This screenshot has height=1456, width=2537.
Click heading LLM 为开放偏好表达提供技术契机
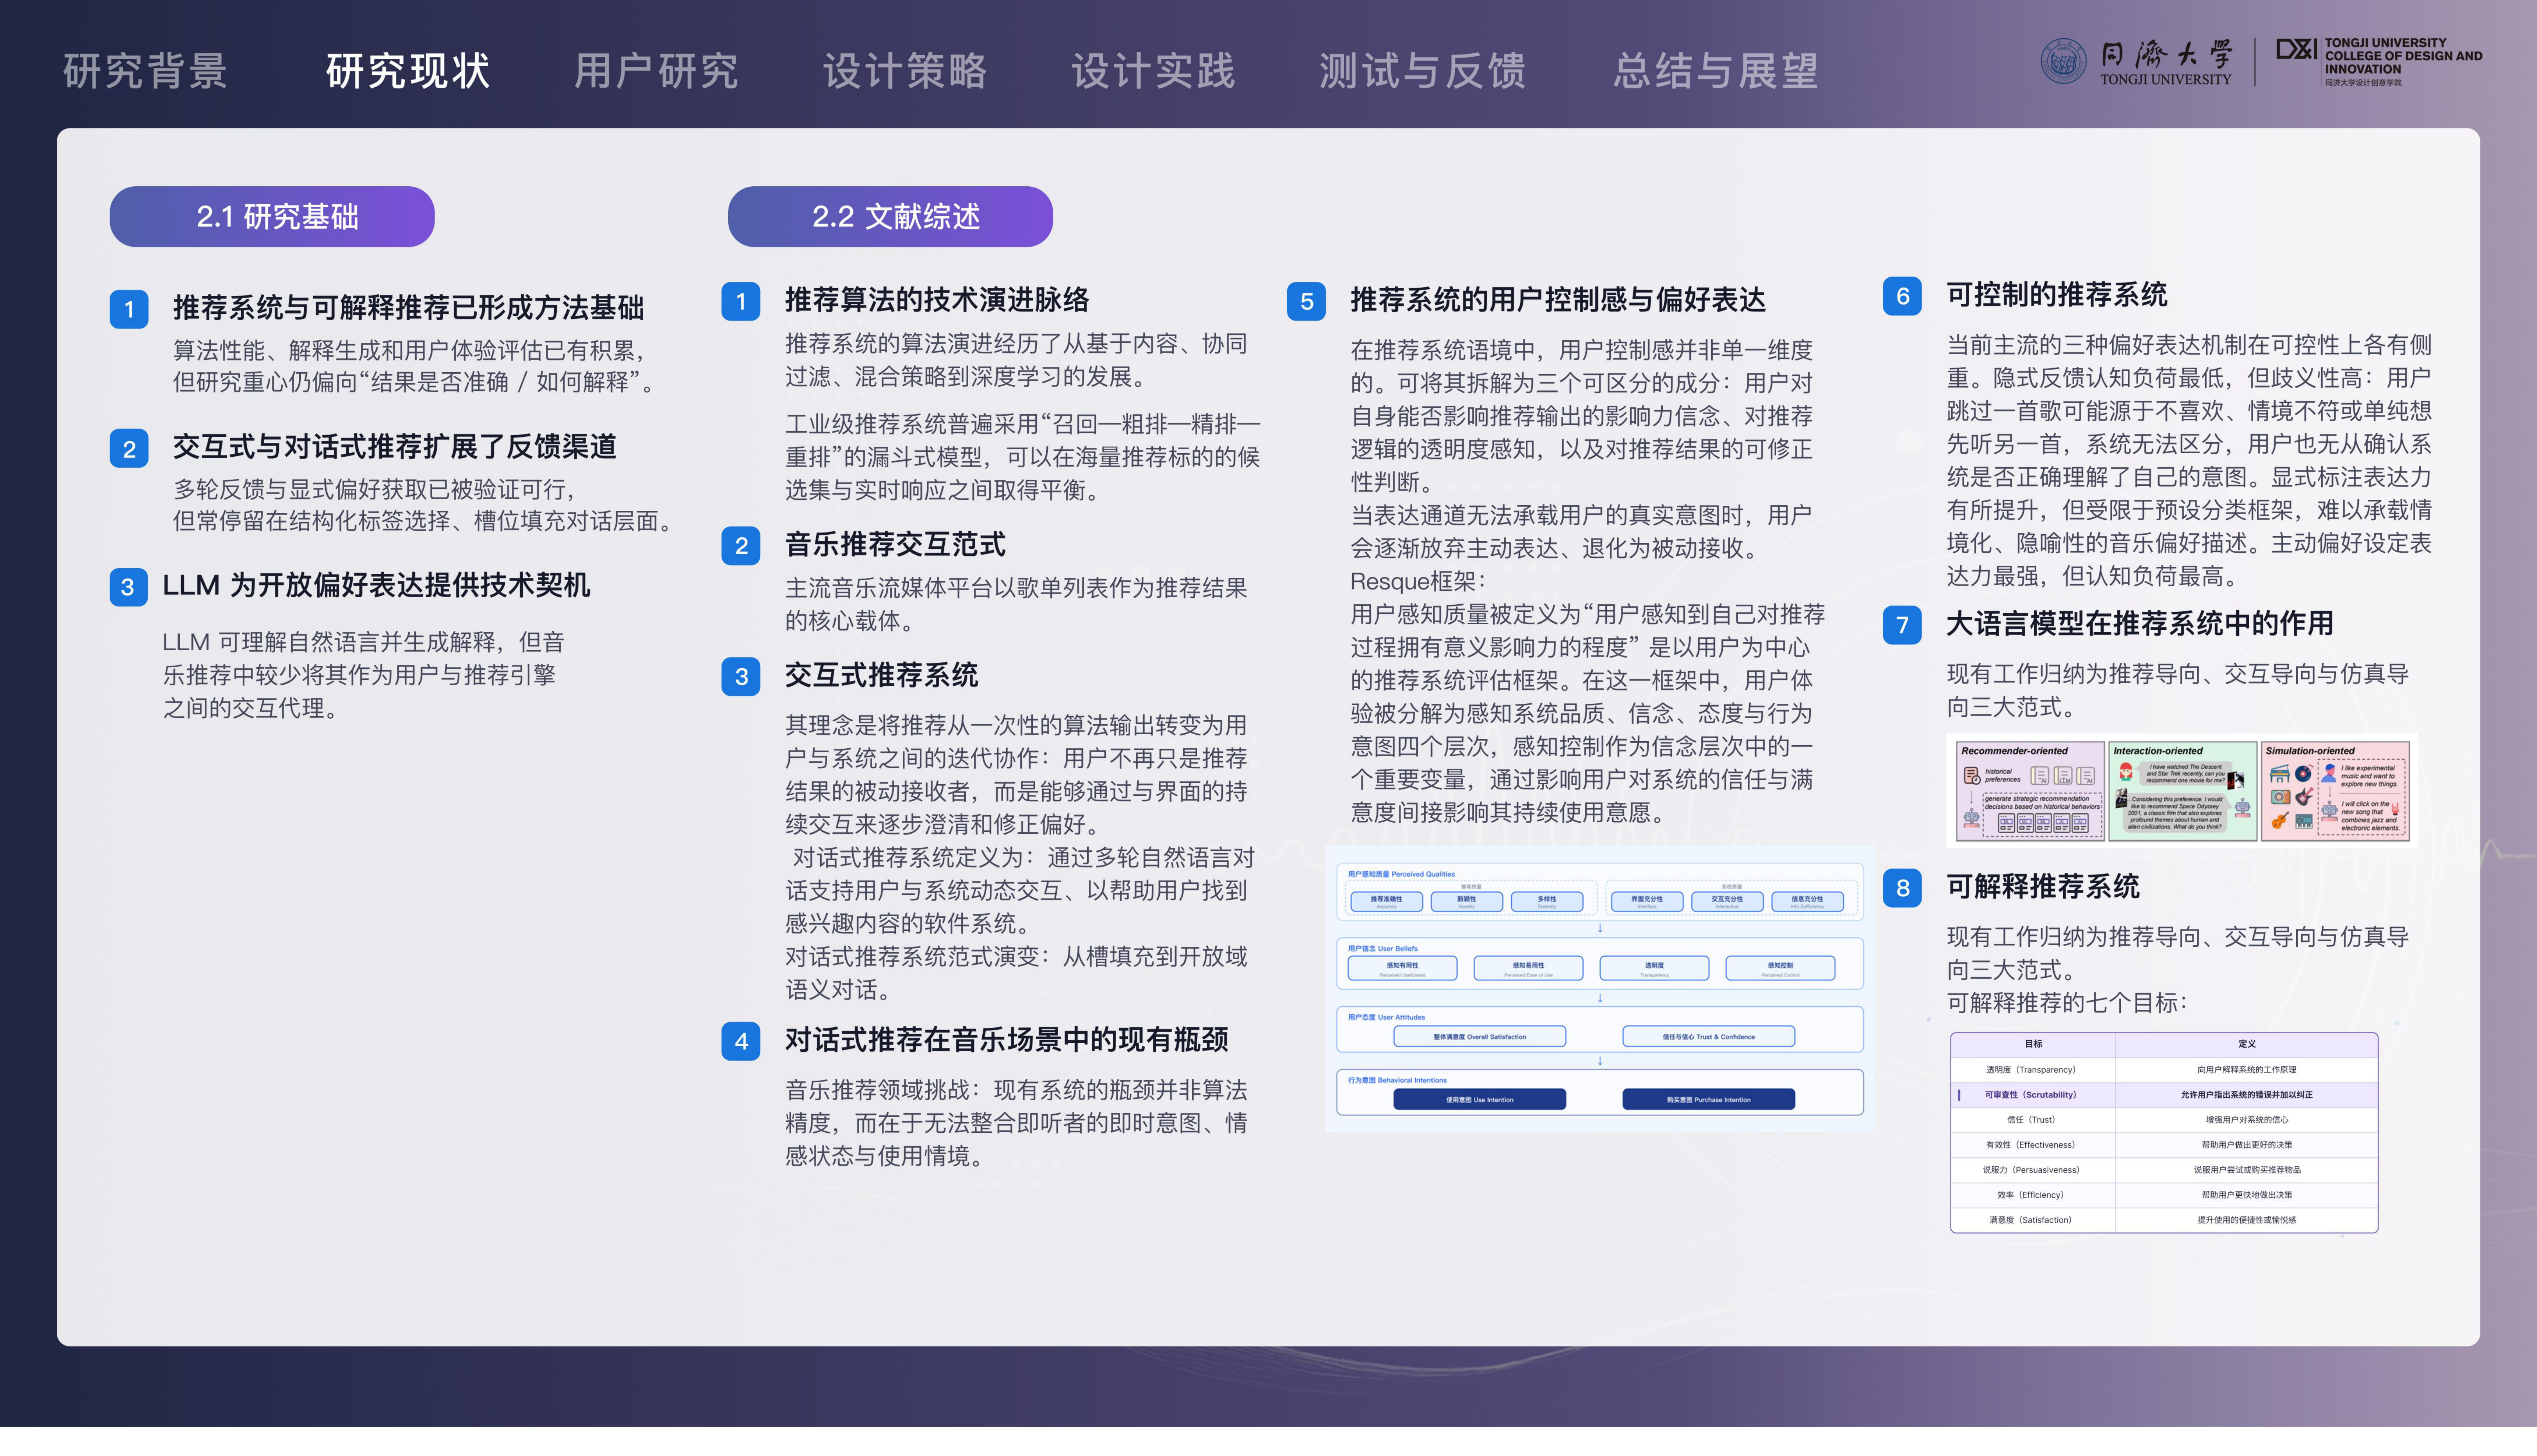coord(376,585)
